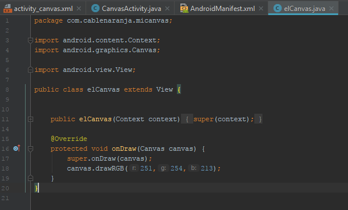Click the fold end marker on line 19
This screenshot has height=210, width=348.
31,178
